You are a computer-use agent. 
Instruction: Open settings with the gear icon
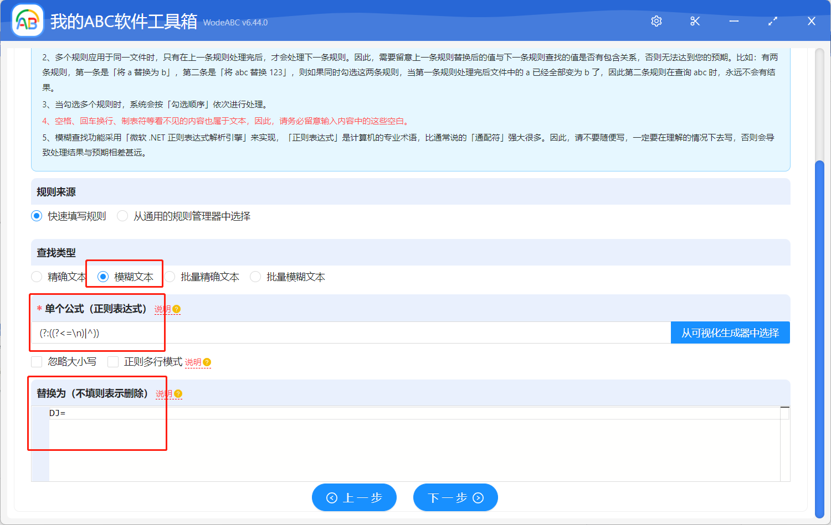656,20
